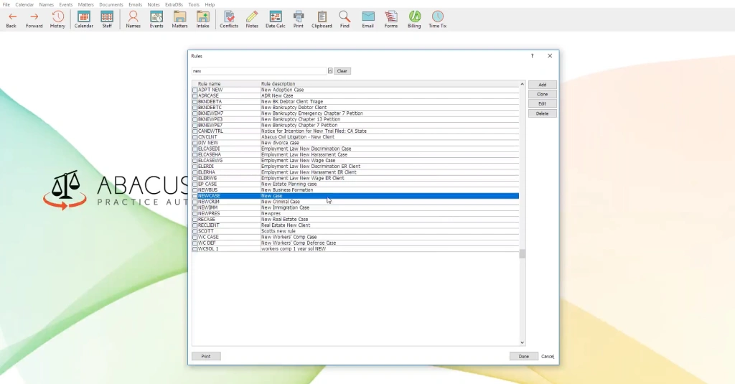Select 'Real Estate New Client' row
Image resolution: width=735 pixels, height=384 pixels.
[x=355, y=225]
